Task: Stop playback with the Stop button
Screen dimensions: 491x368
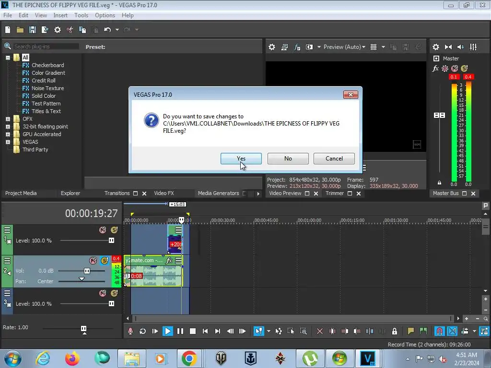Action: point(193,331)
